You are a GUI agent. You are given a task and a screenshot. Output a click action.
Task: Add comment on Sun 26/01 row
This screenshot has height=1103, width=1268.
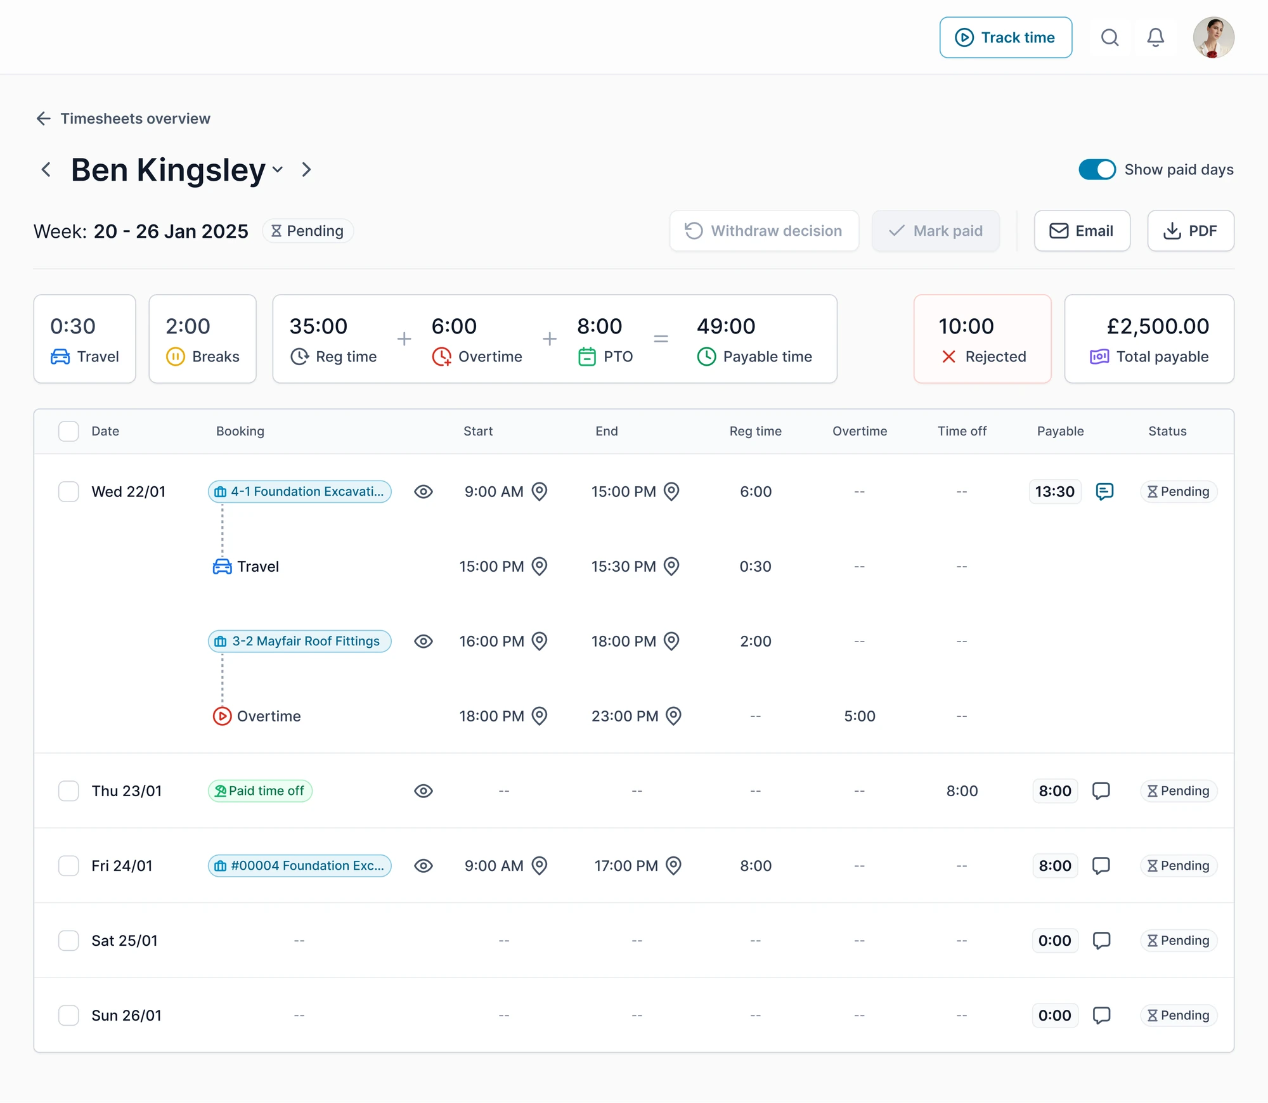[1101, 1015]
